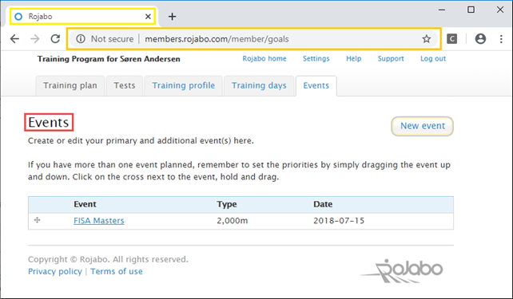Open the Settings link
The width and height of the screenshot is (513, 299).
pos(316,58)
